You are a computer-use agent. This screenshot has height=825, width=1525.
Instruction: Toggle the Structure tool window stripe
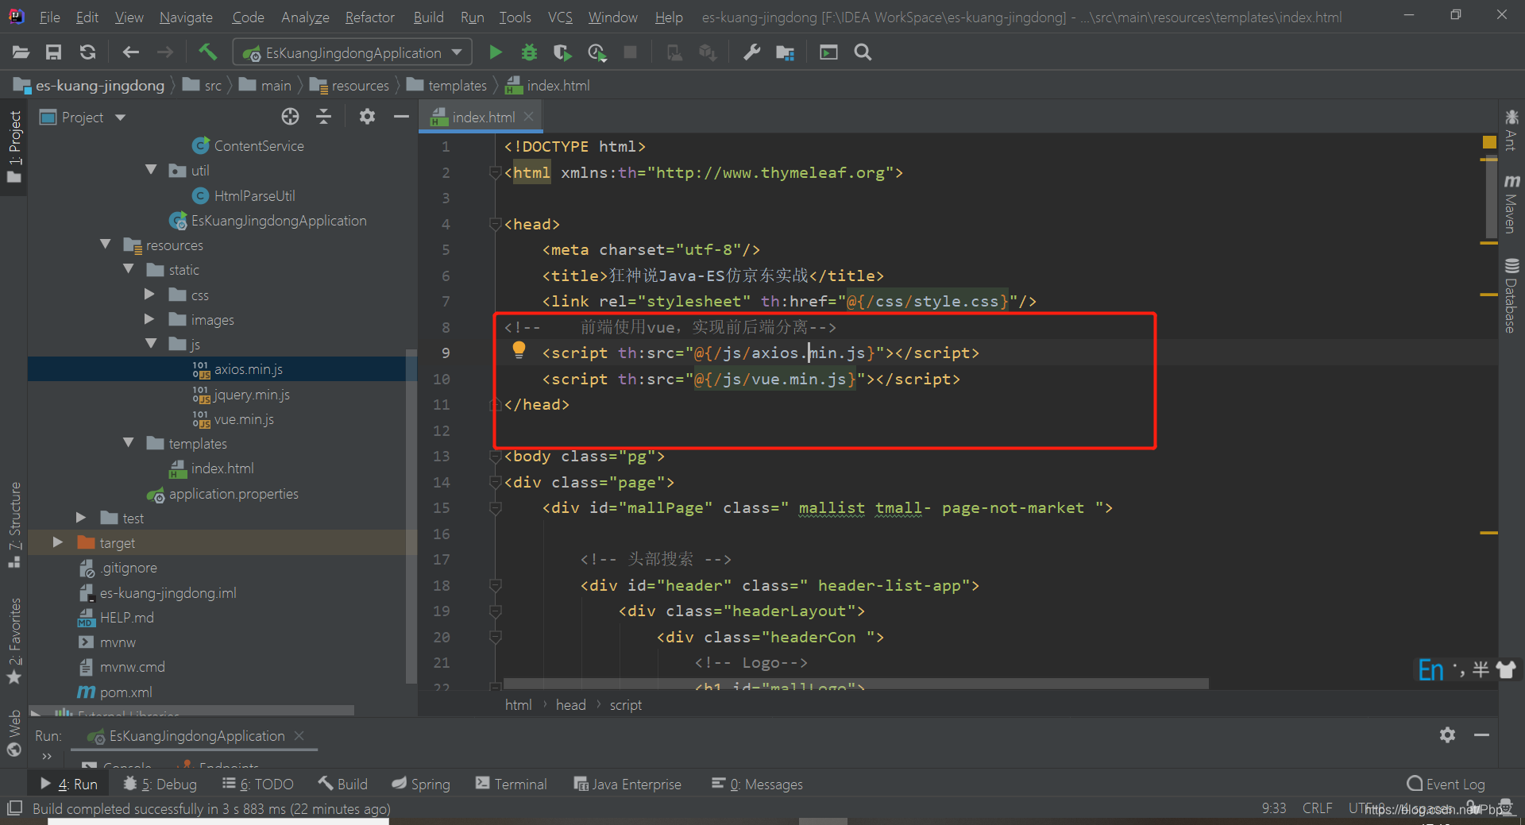click(14, 524)
